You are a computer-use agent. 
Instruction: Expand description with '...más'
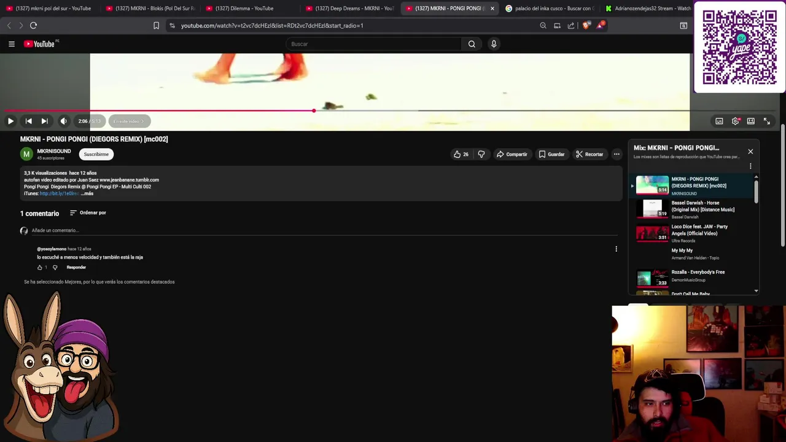click(87, 193)
